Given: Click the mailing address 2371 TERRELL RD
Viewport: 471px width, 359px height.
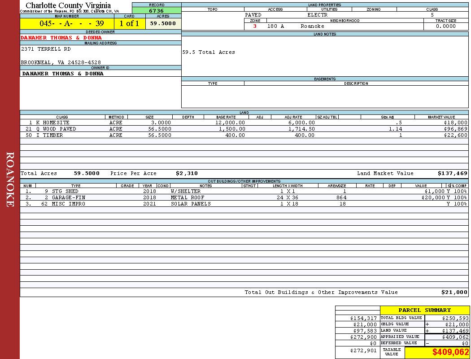Looking at the screenshot, I should [x=46, y=49].
